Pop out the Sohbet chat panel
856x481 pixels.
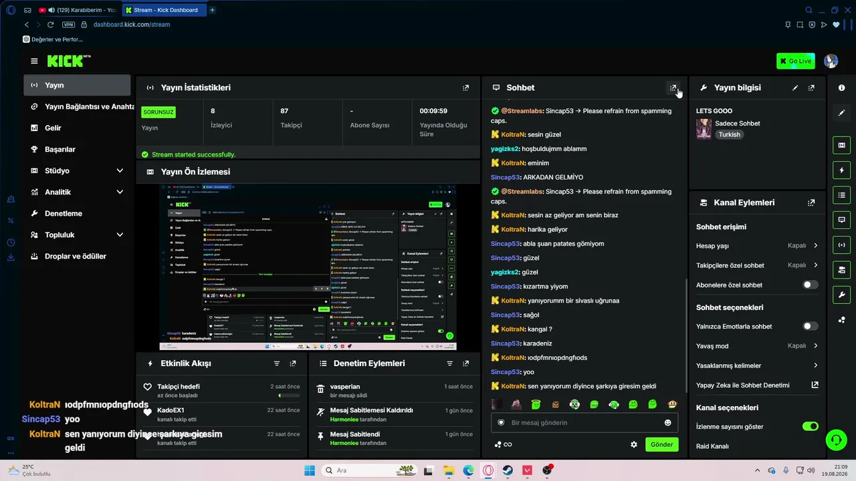(673, 88)
